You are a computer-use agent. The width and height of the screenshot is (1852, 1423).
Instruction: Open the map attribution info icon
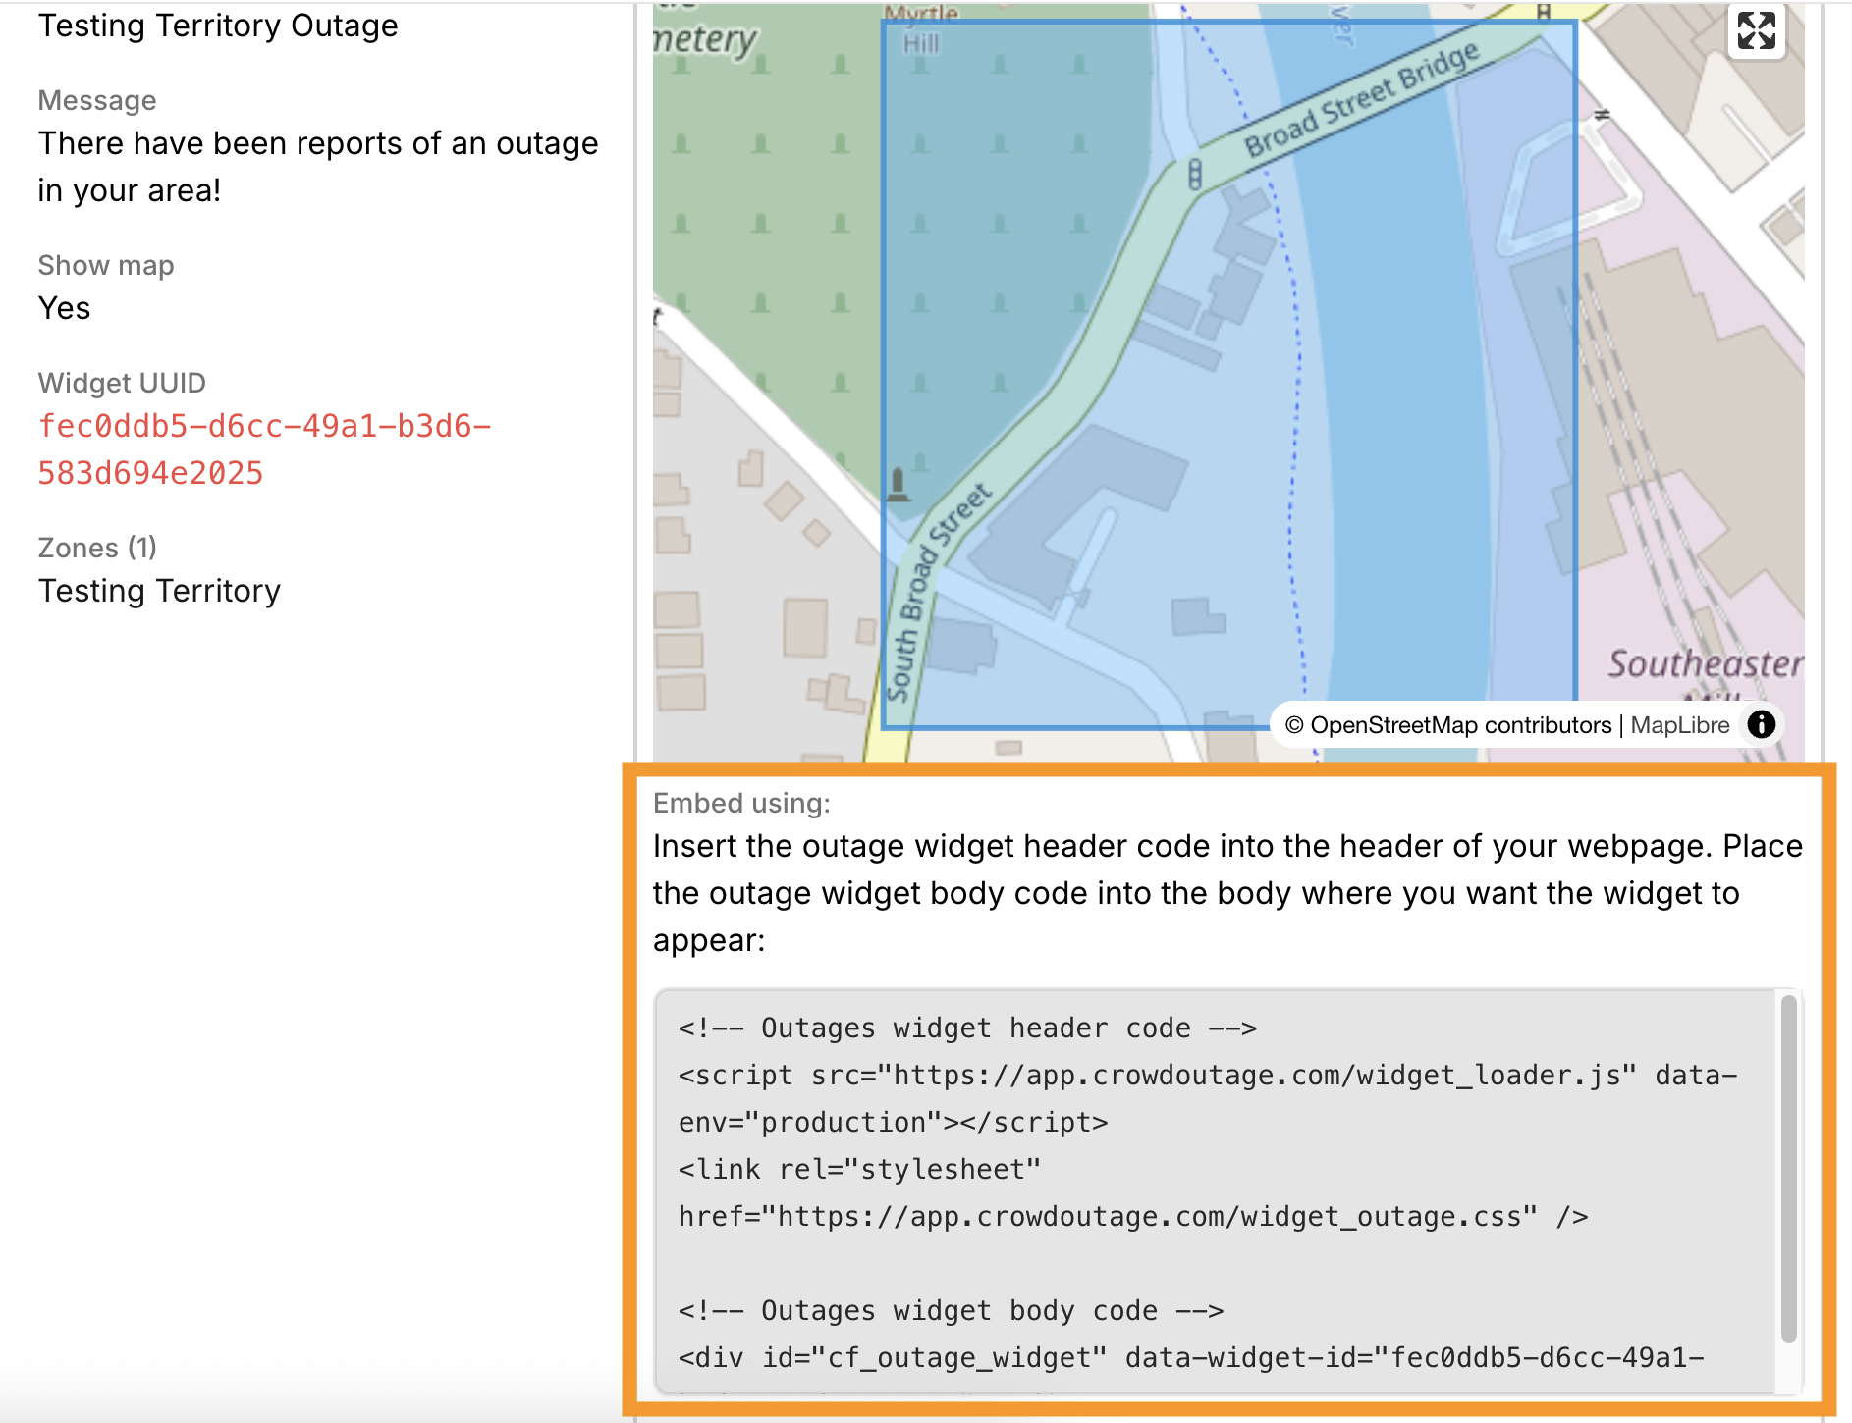coord(1761,725)
